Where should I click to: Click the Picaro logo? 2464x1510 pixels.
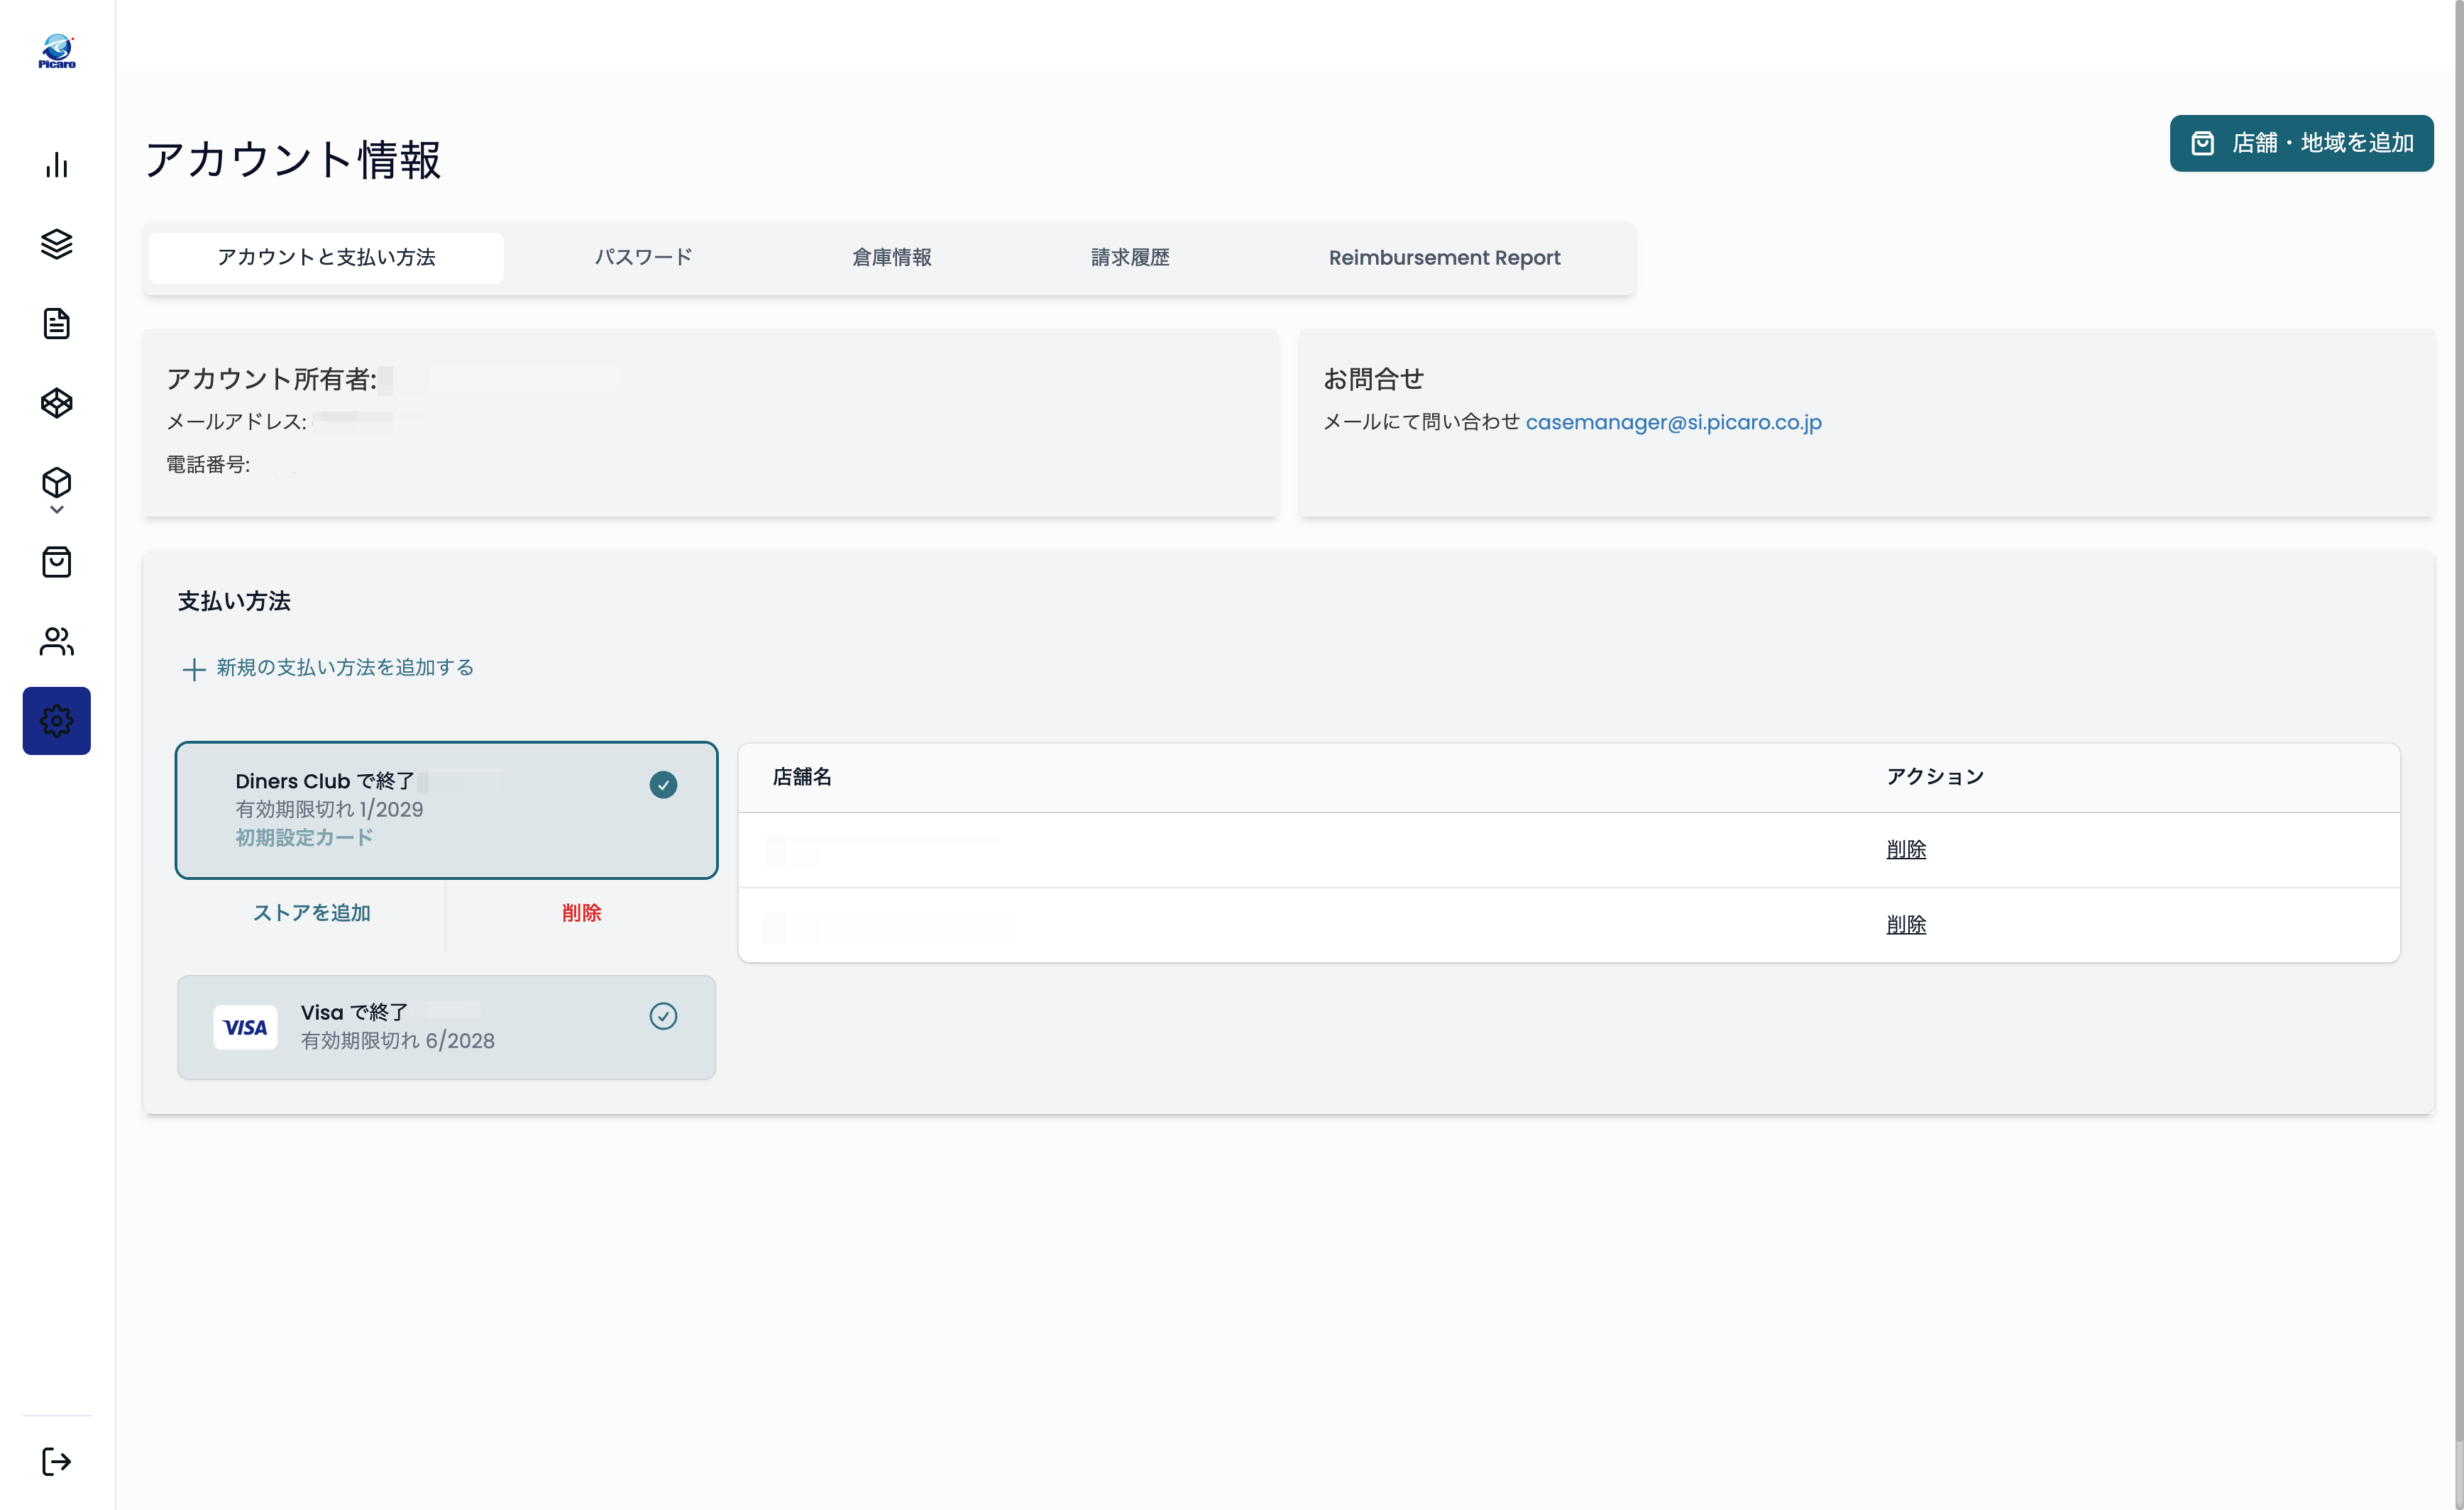coord(57,51)
